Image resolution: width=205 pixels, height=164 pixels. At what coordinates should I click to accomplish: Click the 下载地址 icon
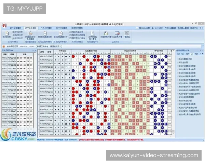tap(127, 34)
